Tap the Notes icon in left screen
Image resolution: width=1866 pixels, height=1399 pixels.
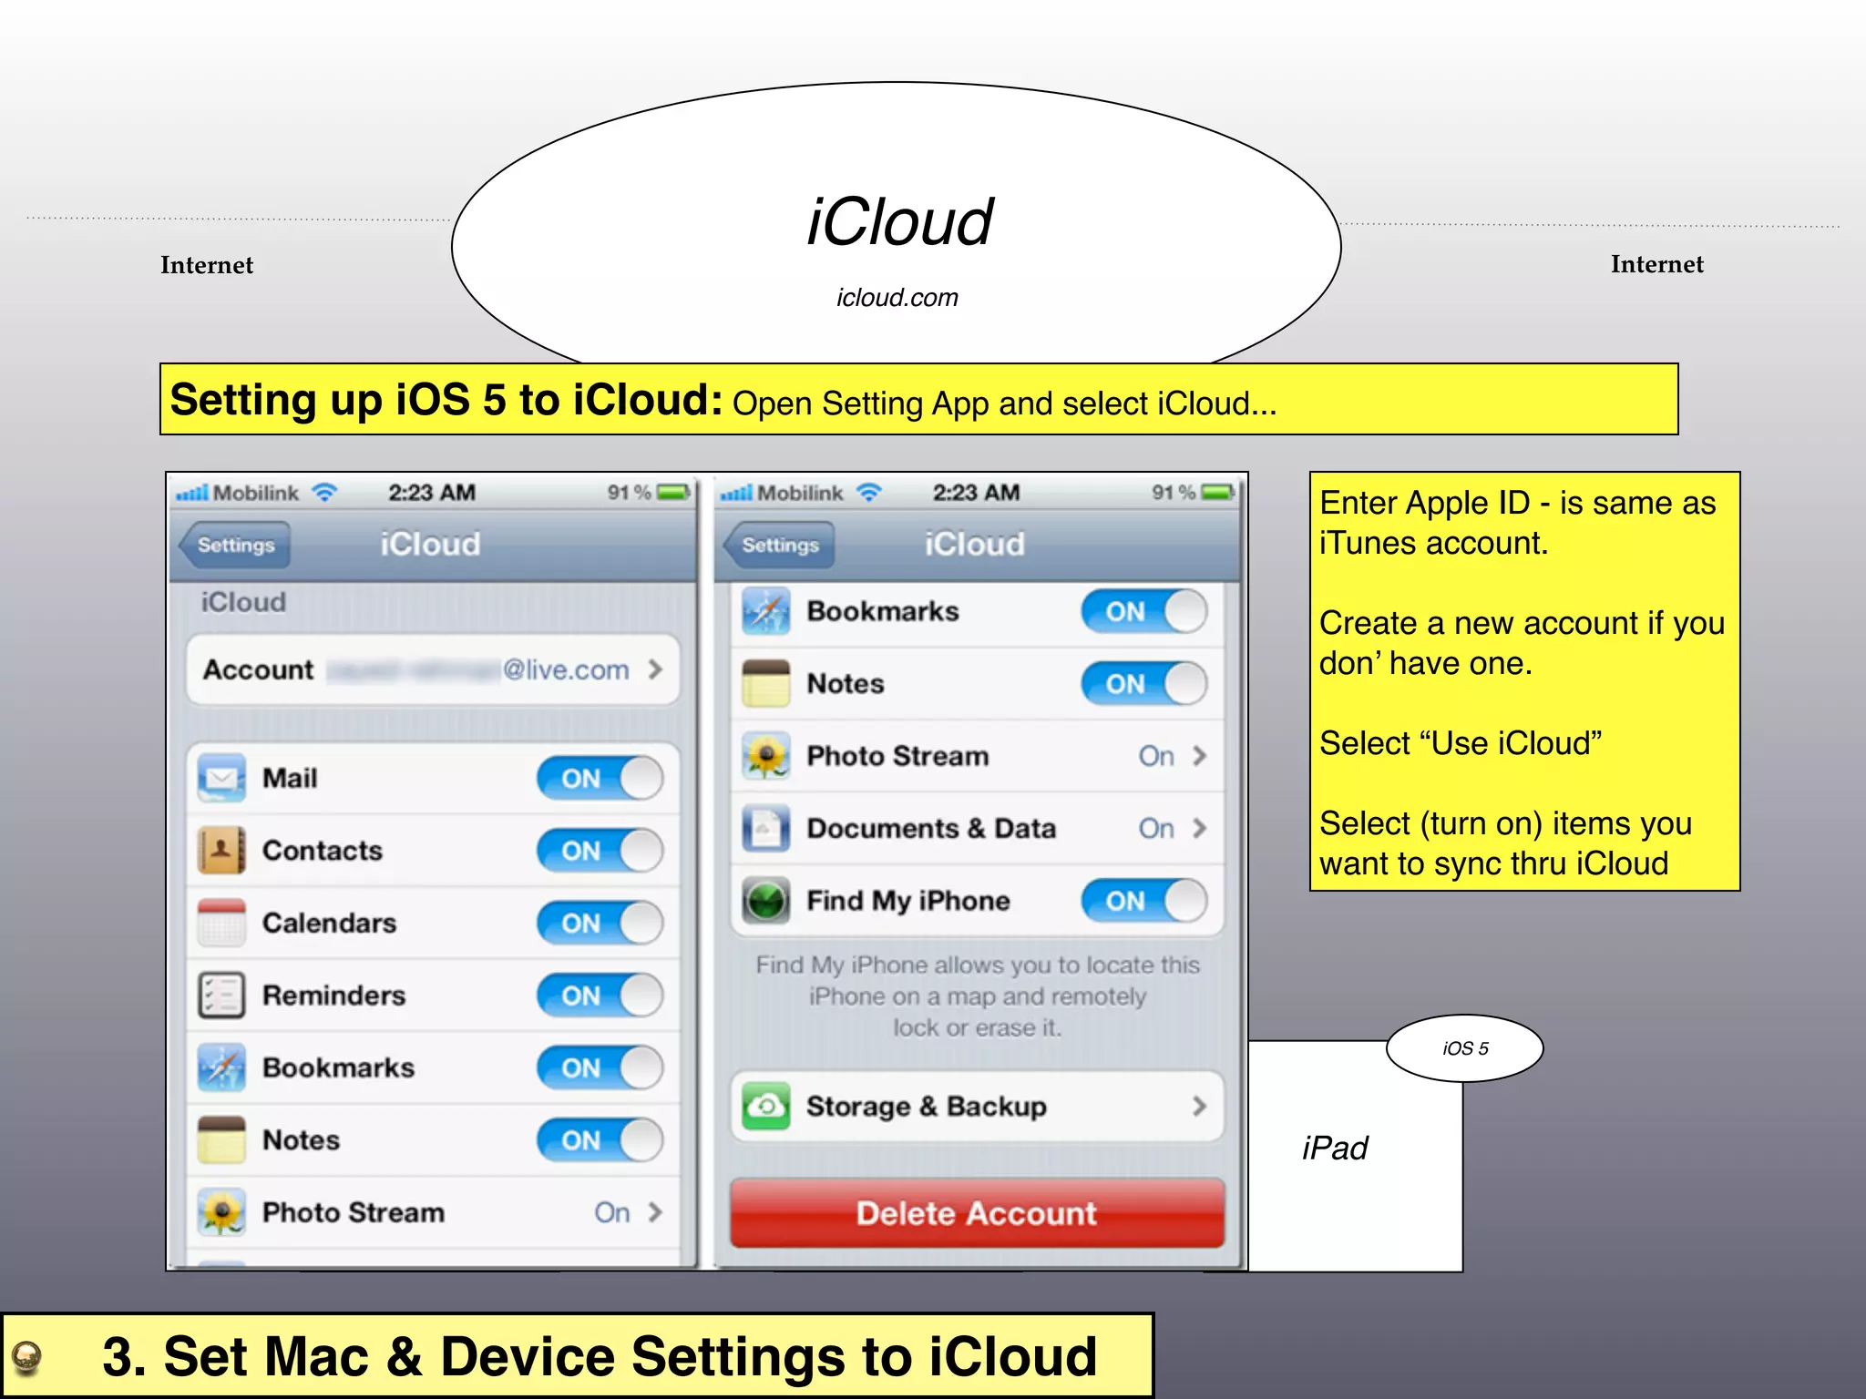click(x=221, y=1139)
